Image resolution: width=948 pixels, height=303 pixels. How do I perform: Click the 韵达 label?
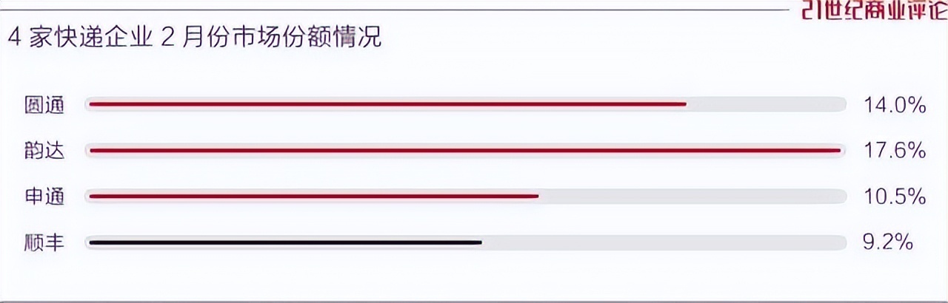(44, 151)
